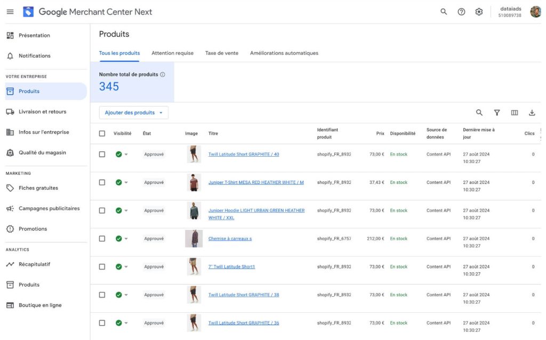Switch to the Tous les produits tab
The image size is (546, 340).
119,53
